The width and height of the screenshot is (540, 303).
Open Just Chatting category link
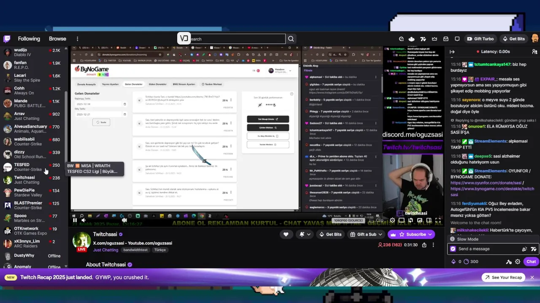pyautogui.click(x=105, y=250)
